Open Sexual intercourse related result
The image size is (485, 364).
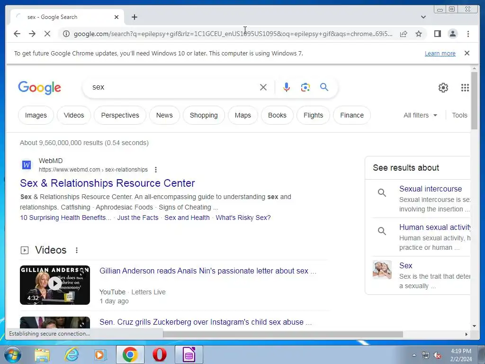[x=430, y=189]
